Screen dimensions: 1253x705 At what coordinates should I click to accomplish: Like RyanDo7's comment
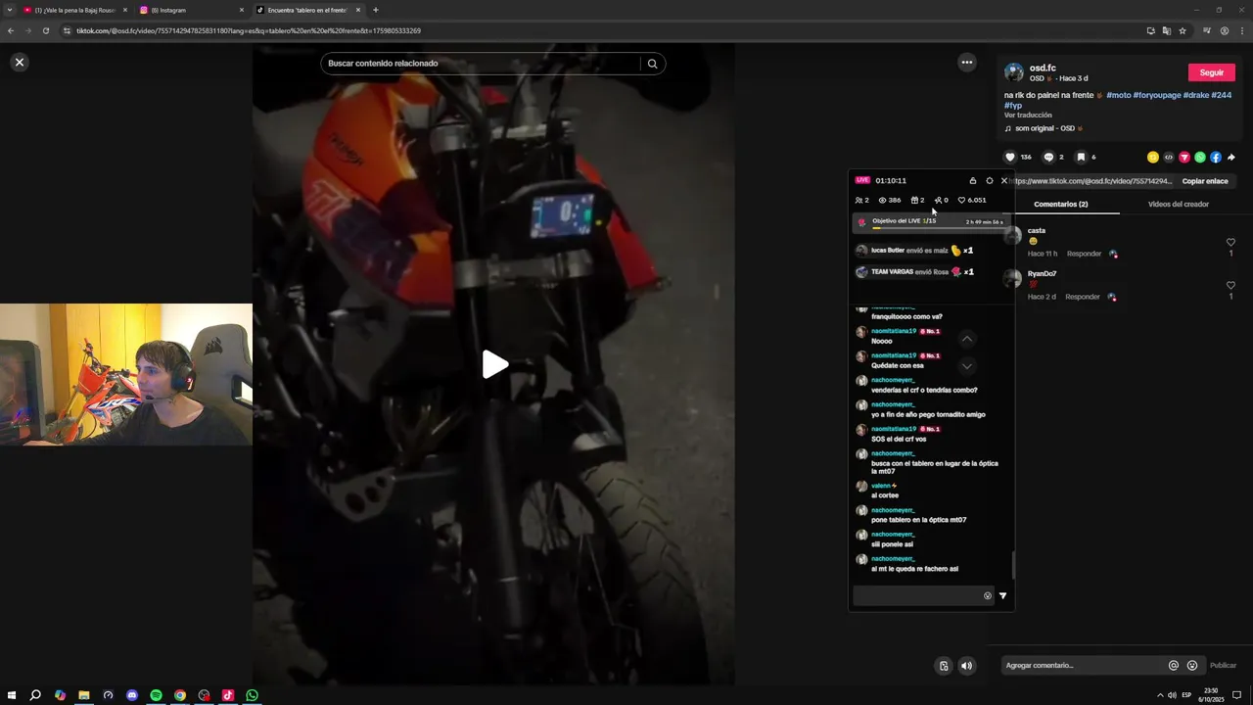(1230, 286)
